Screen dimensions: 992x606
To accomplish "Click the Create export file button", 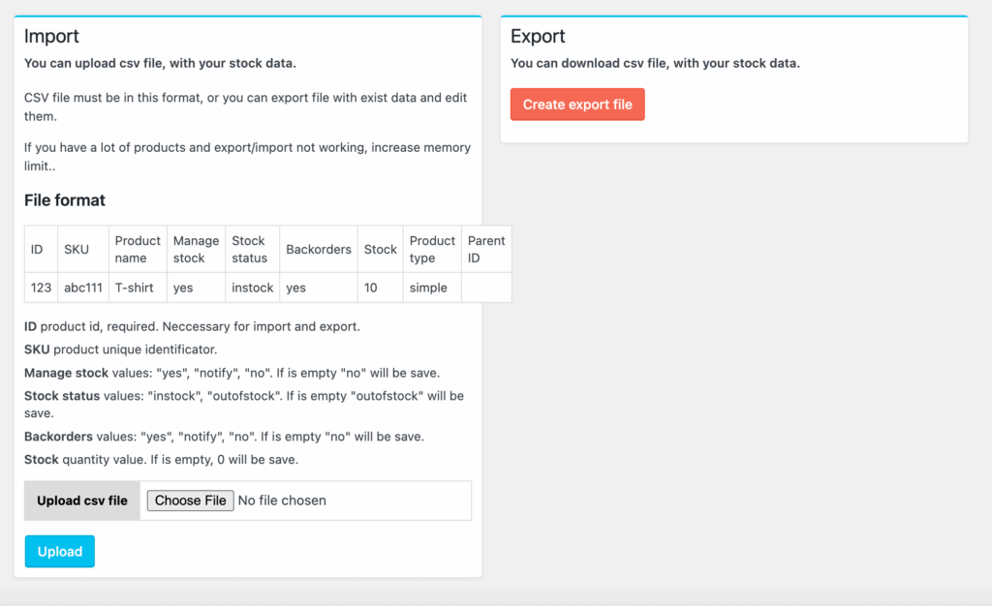I will click(x=577, y=105).
